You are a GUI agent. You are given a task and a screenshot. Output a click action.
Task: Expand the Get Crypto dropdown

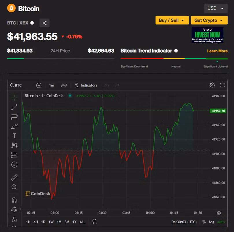click(x=209, y=20)
